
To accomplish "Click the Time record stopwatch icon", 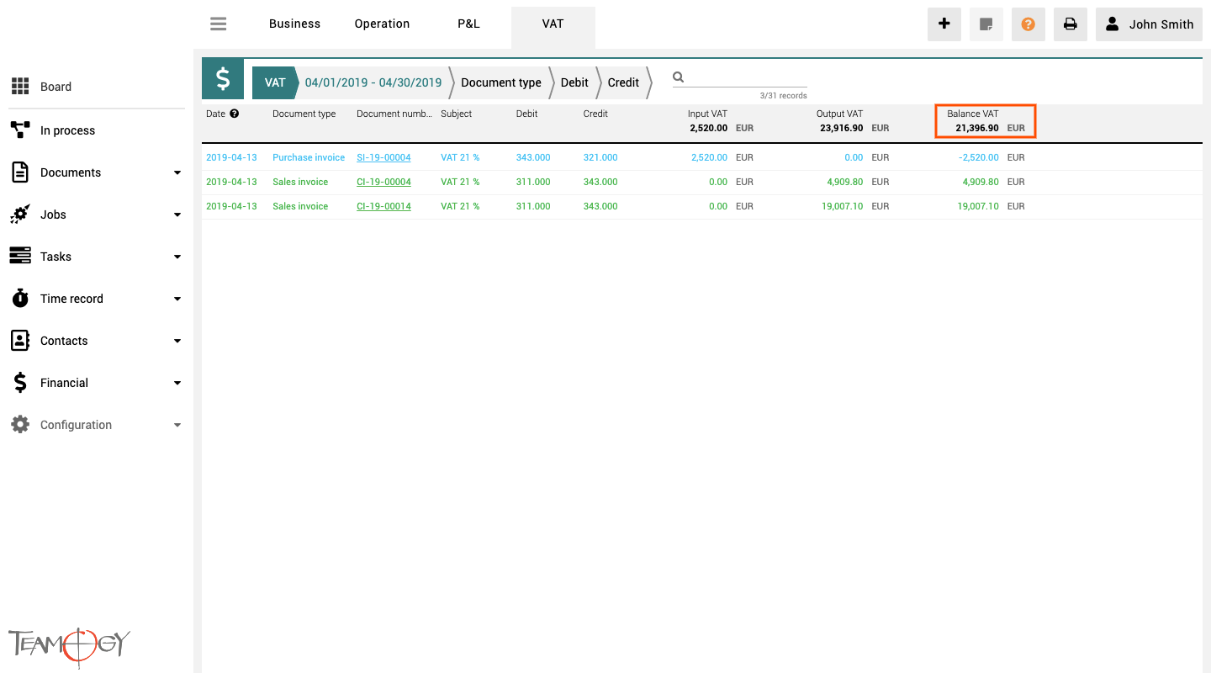I will [20, 299].
